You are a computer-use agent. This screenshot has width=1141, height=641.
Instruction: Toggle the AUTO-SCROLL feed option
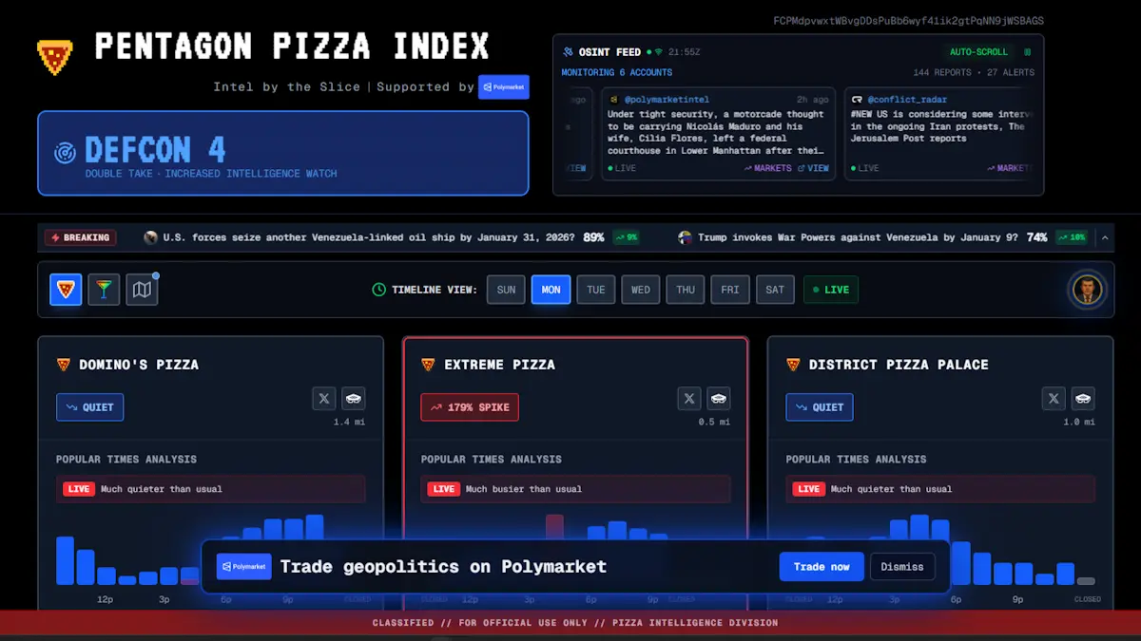978,52
